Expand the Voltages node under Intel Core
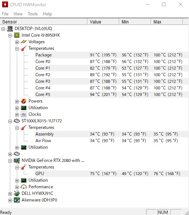The height and width of the screenshot is (215, 189). (17, 42)
